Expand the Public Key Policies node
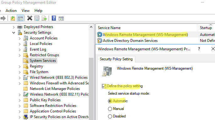Image resolution: width=215 pixels, height=120 pixels. [19, 100]
